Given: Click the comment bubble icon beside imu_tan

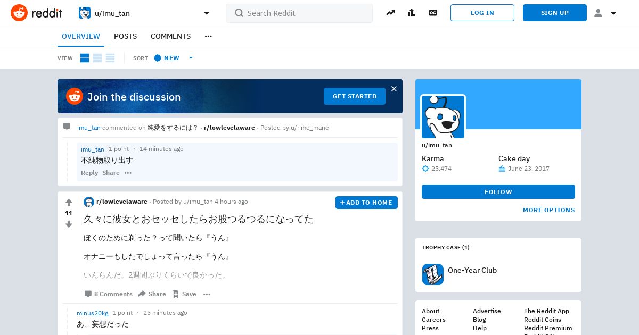Looking at the screenshot, I should tap(67, 127).
